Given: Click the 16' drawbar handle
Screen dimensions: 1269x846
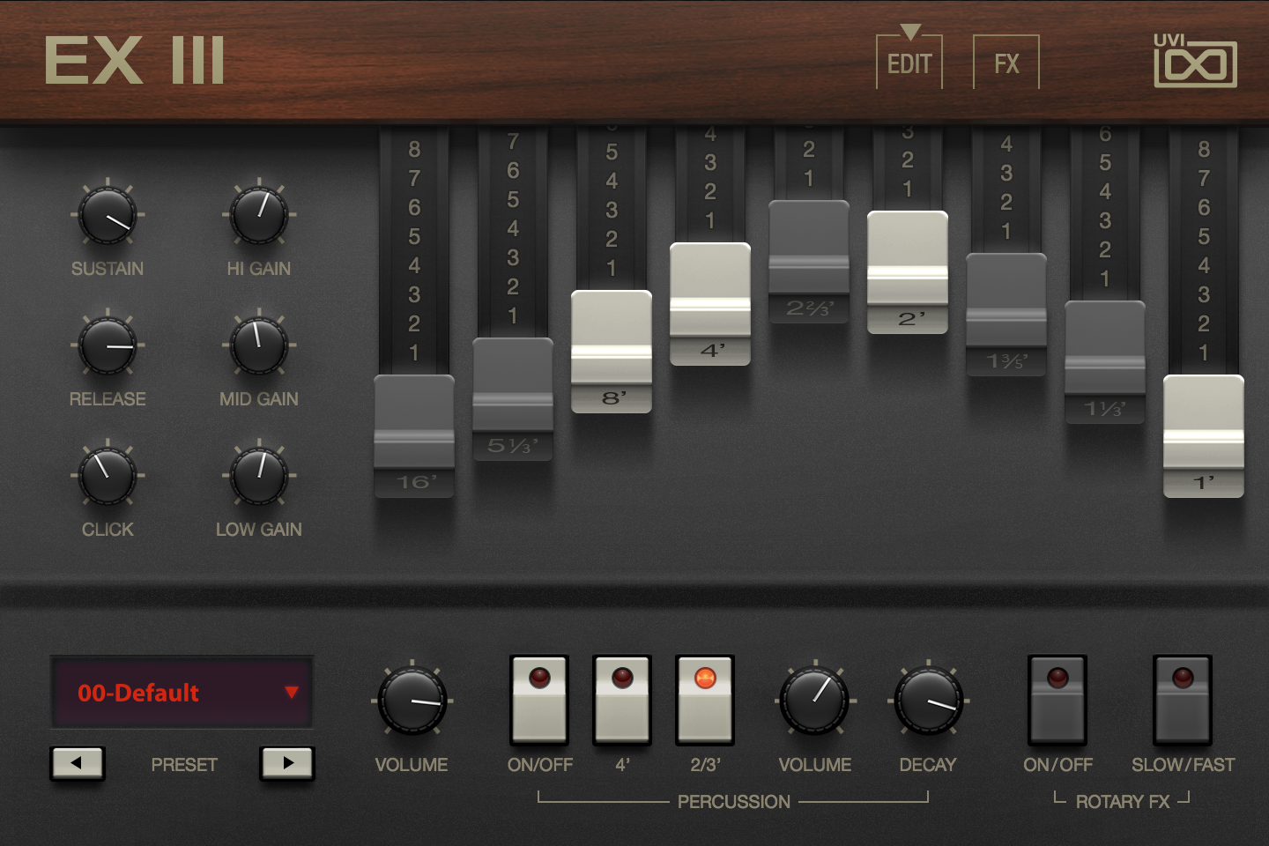Looking at the screenshot, I should point(414,436).
